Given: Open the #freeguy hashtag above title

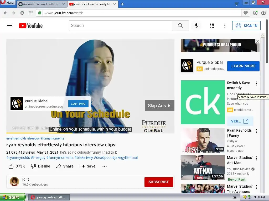Looking at the screenshot, I should coord(33,138).
